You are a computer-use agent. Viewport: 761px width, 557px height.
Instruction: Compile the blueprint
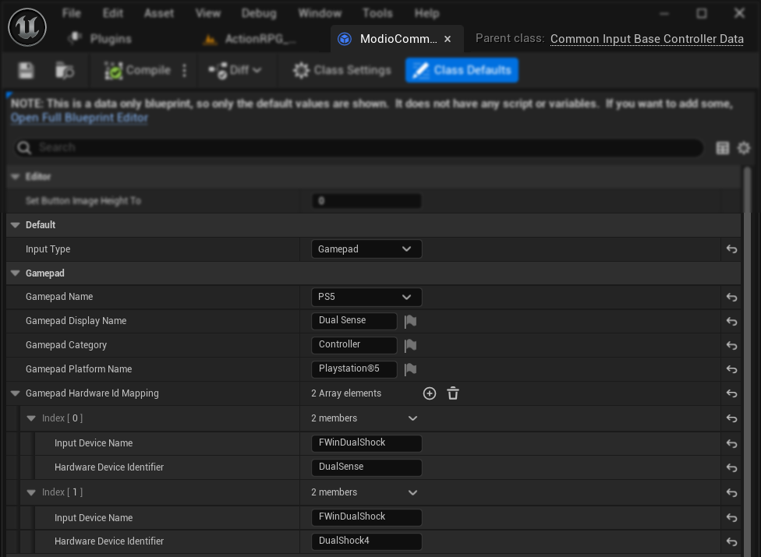(x=137, y=70)
